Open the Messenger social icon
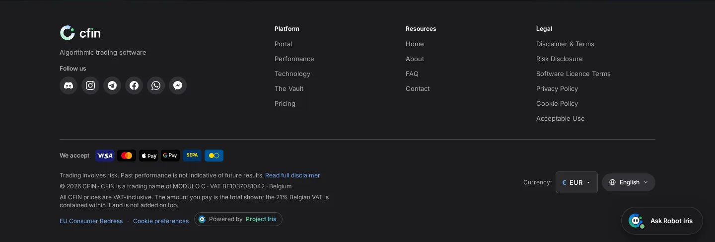The width and height of the screenshot is (715, 242). [x=178, y=85]
